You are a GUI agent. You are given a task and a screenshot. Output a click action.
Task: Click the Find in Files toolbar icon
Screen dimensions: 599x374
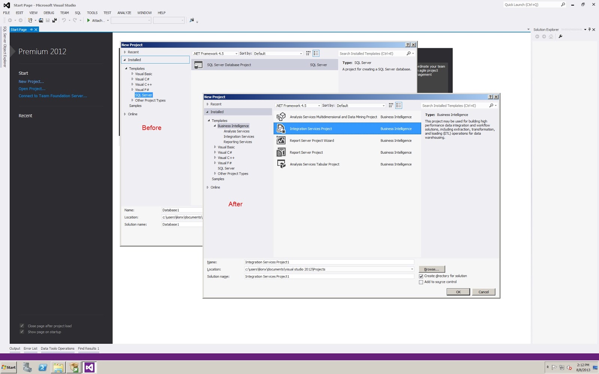pos(192,20)
